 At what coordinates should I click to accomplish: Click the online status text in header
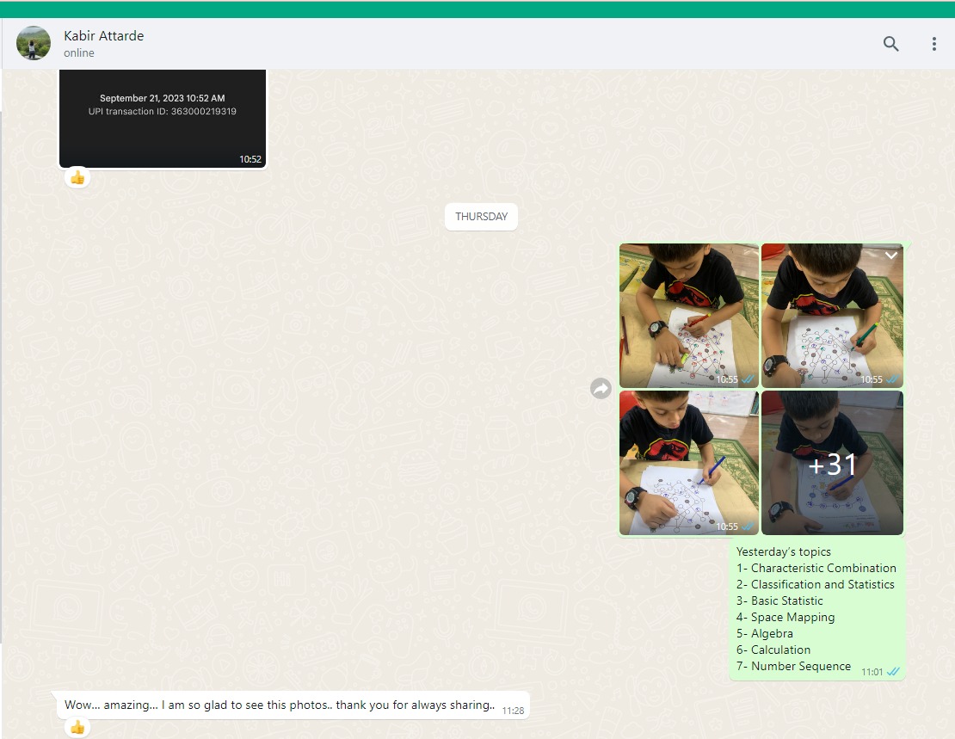[x=79, y=53]
